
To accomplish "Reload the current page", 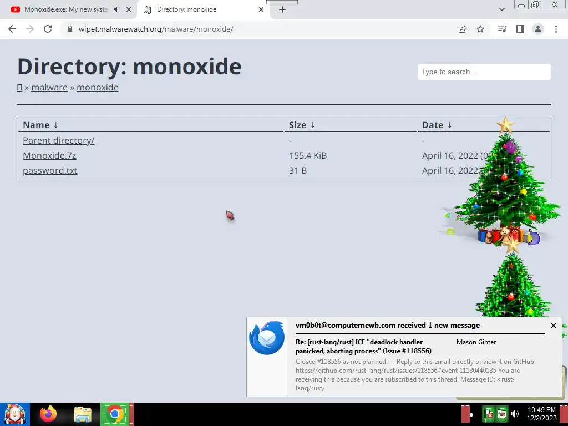I will tap(48, 29).
